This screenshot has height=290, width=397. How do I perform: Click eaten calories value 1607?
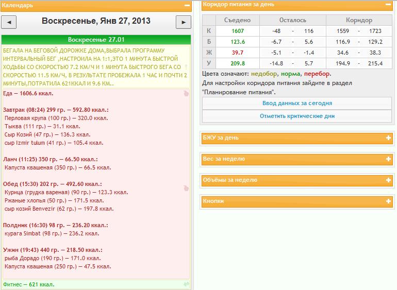[x=238, y=31]
